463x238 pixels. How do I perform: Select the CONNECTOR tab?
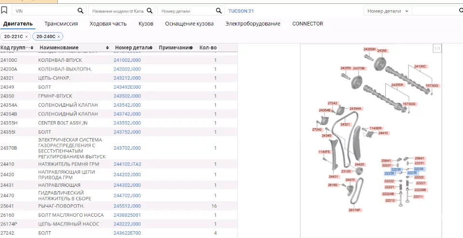pos(308,24)
